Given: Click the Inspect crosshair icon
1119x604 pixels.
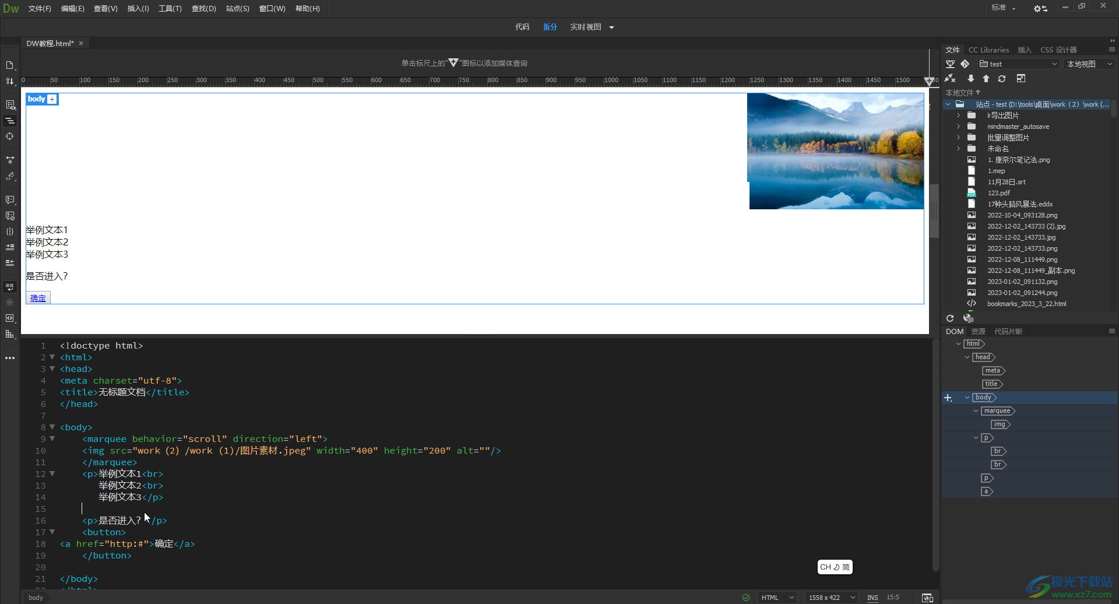Looking at the screenshot, I should tap(10, 136).
